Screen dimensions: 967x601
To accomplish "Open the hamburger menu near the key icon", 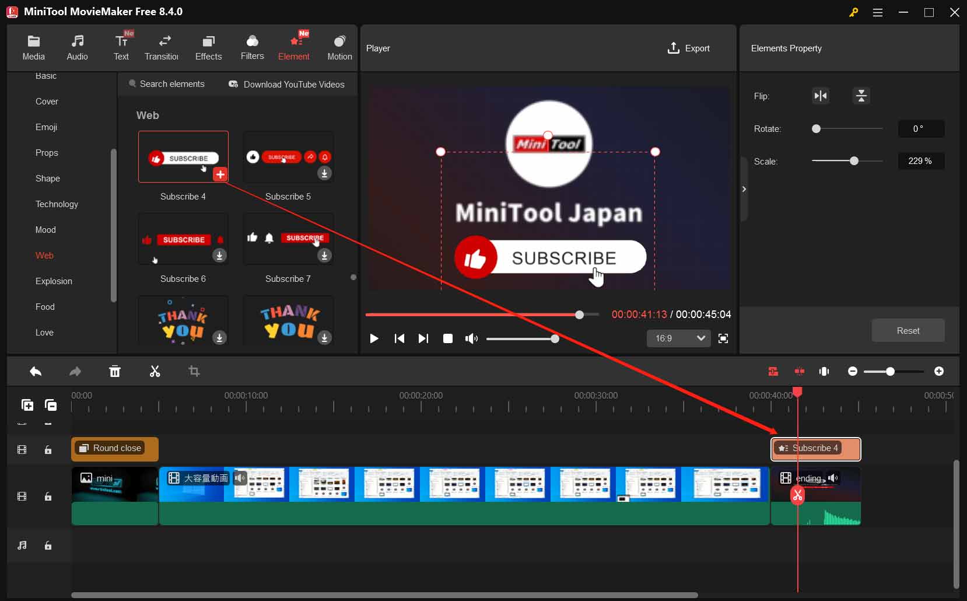I will (x=878, y=12).
